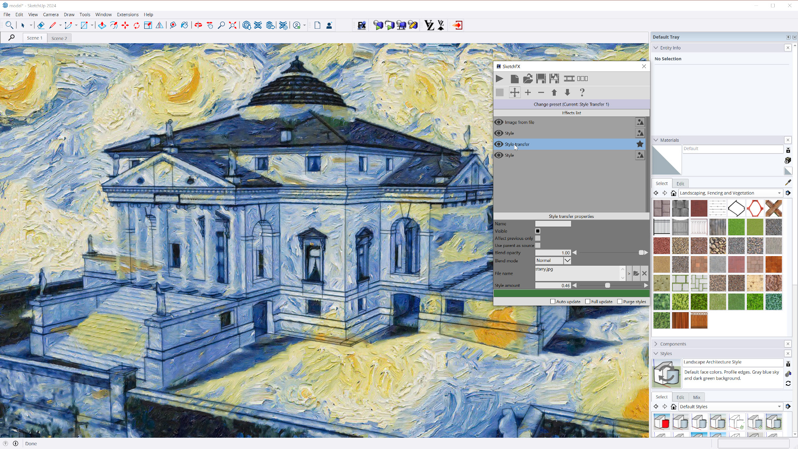Move the selected effect up in the list
The height and width of the screenshot is (449, 798).
[554, 93]
